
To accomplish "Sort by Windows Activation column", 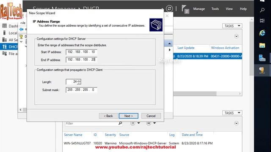I will [225, 48].
